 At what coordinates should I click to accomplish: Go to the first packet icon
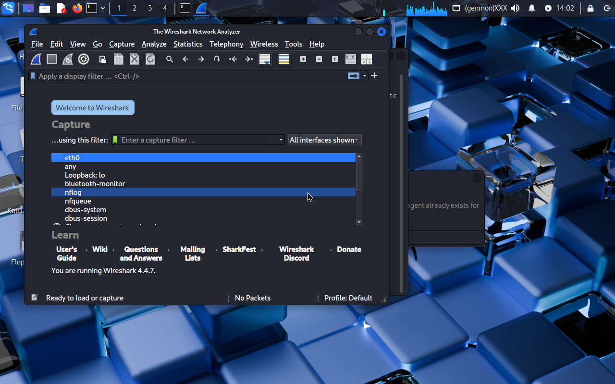coord(233,59)
